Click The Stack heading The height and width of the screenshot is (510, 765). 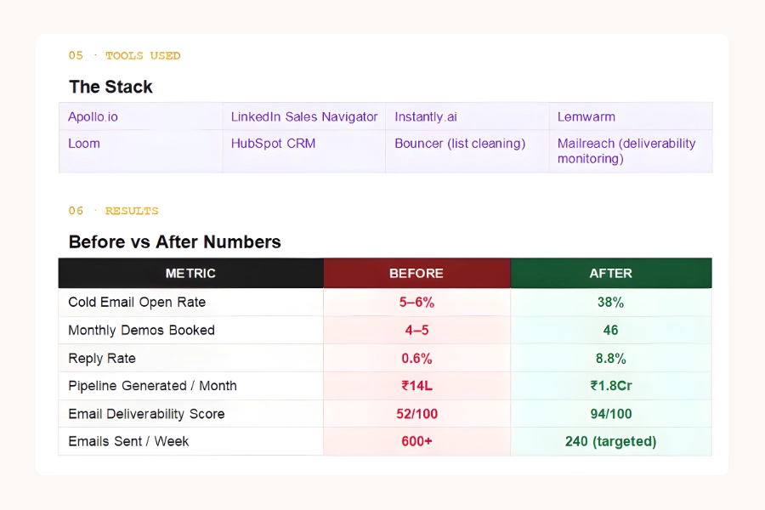[x=110, y=87]
